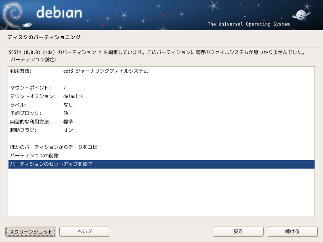Select the 典型的な利用方法 row

pyautogui.click(x=161, y=122)
